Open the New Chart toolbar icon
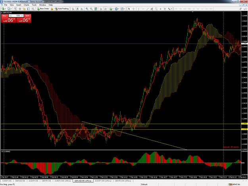The height and width of the screenshot is (186, 248). [x=3, y=9]
